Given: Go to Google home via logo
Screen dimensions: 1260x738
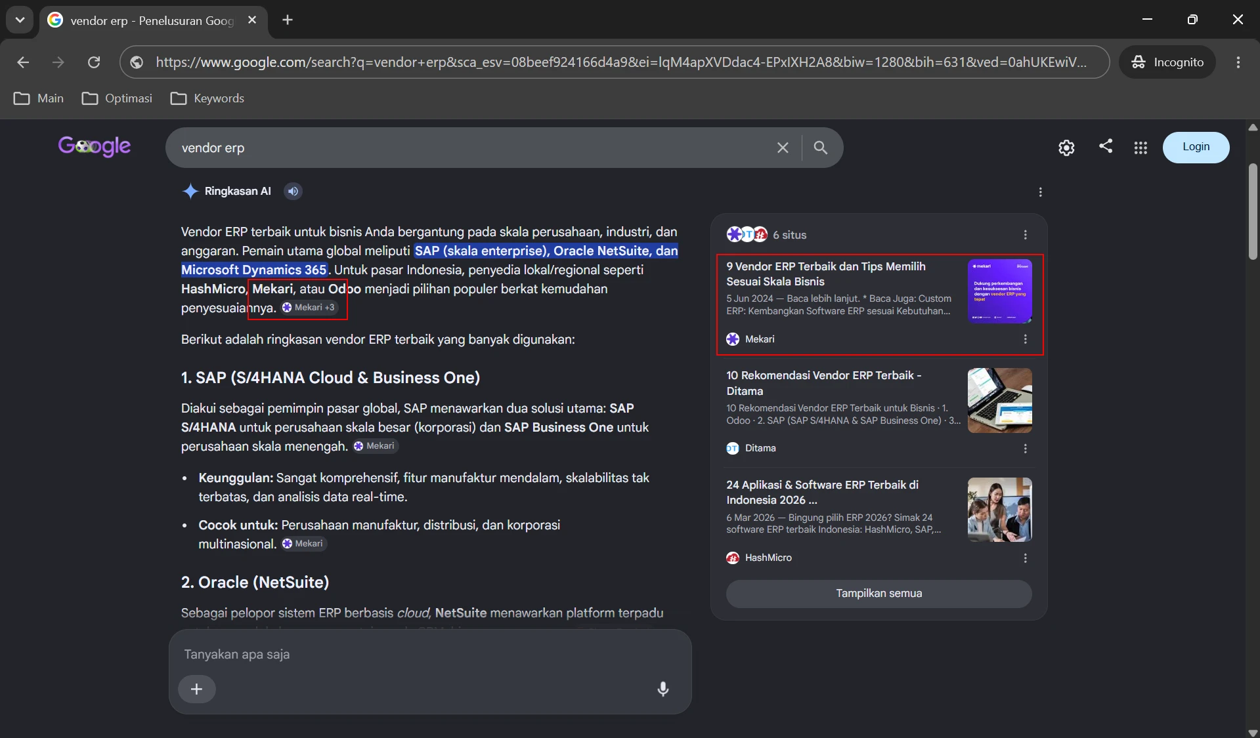Looking at the screenshot, I should pyautogui.click(x=95, y=146).
